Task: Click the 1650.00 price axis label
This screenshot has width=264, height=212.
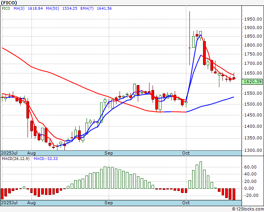Action: 253,73
